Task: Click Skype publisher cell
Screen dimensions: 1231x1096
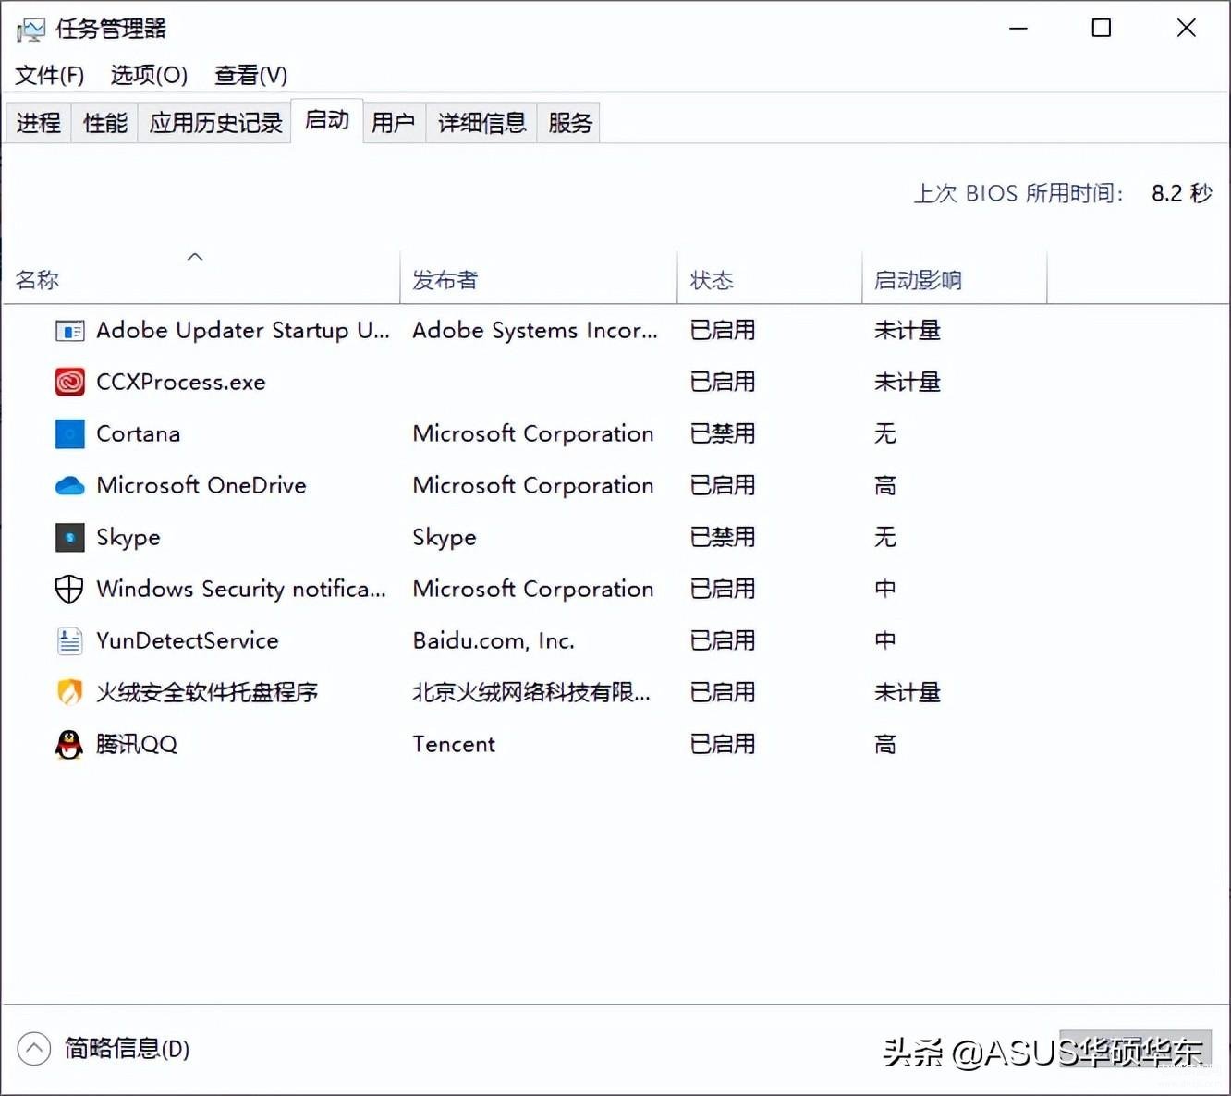Action: tap(445, 538)
